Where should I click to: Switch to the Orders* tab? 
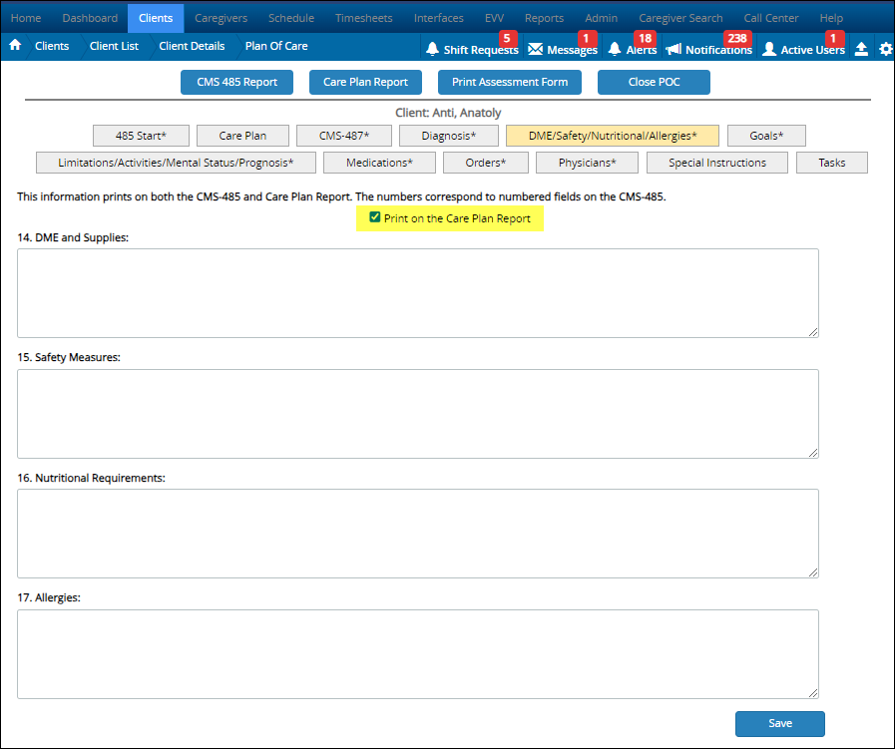pos(486,163)
